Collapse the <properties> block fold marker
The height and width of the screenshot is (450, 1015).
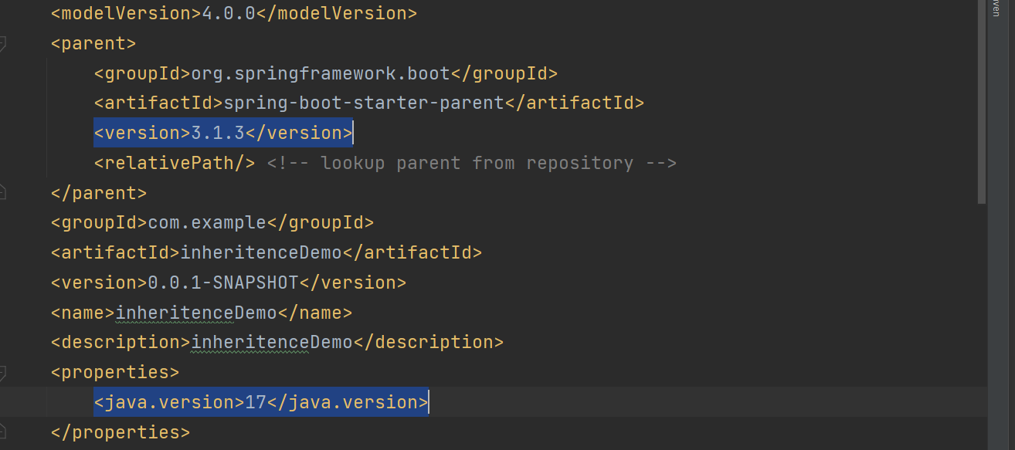pyautogui.click(x=2, y=374)
